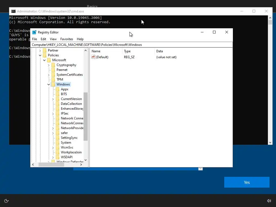Click the cmd.exe title bar icon
Image resolution: width=276 pixels, height=207 pixels.
click(x=13, y=11)
